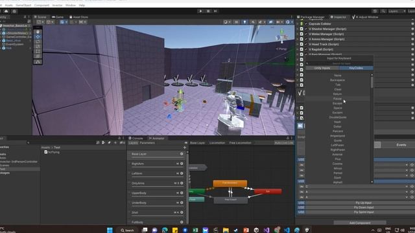Select the Unity Inputs tab in input popup
This screenshot has height=233, width=415.
click(322, 68)
